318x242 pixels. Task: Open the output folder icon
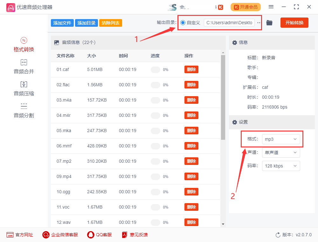(x=269, y=23)
